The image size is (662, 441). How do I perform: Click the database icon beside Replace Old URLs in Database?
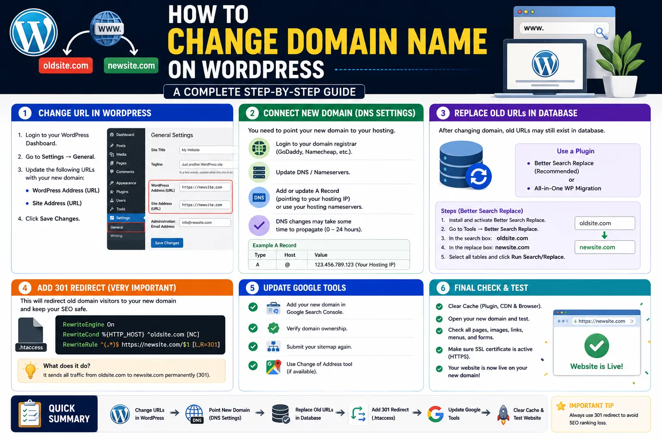click(281, 414)
